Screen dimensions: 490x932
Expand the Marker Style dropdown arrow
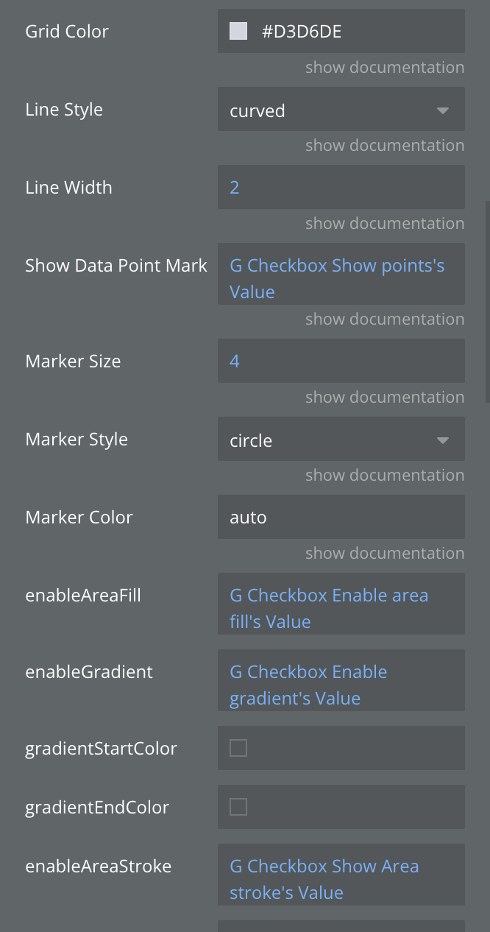pos(442,440)
